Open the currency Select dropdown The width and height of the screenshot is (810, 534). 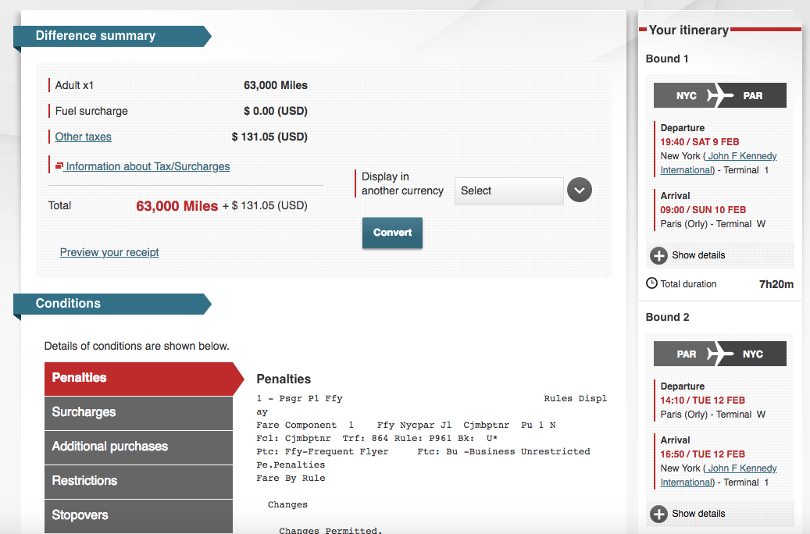pos(508,190)
